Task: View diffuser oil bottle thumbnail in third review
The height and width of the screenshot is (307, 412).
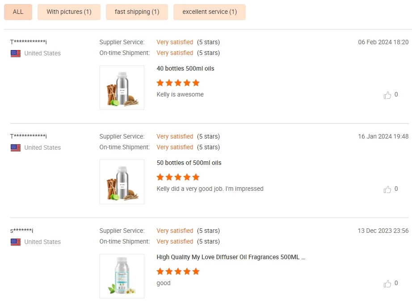Action: tap(122, 276)
